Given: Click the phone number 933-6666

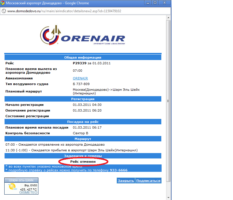Looking at the screenshot, I should coord(119,170).
